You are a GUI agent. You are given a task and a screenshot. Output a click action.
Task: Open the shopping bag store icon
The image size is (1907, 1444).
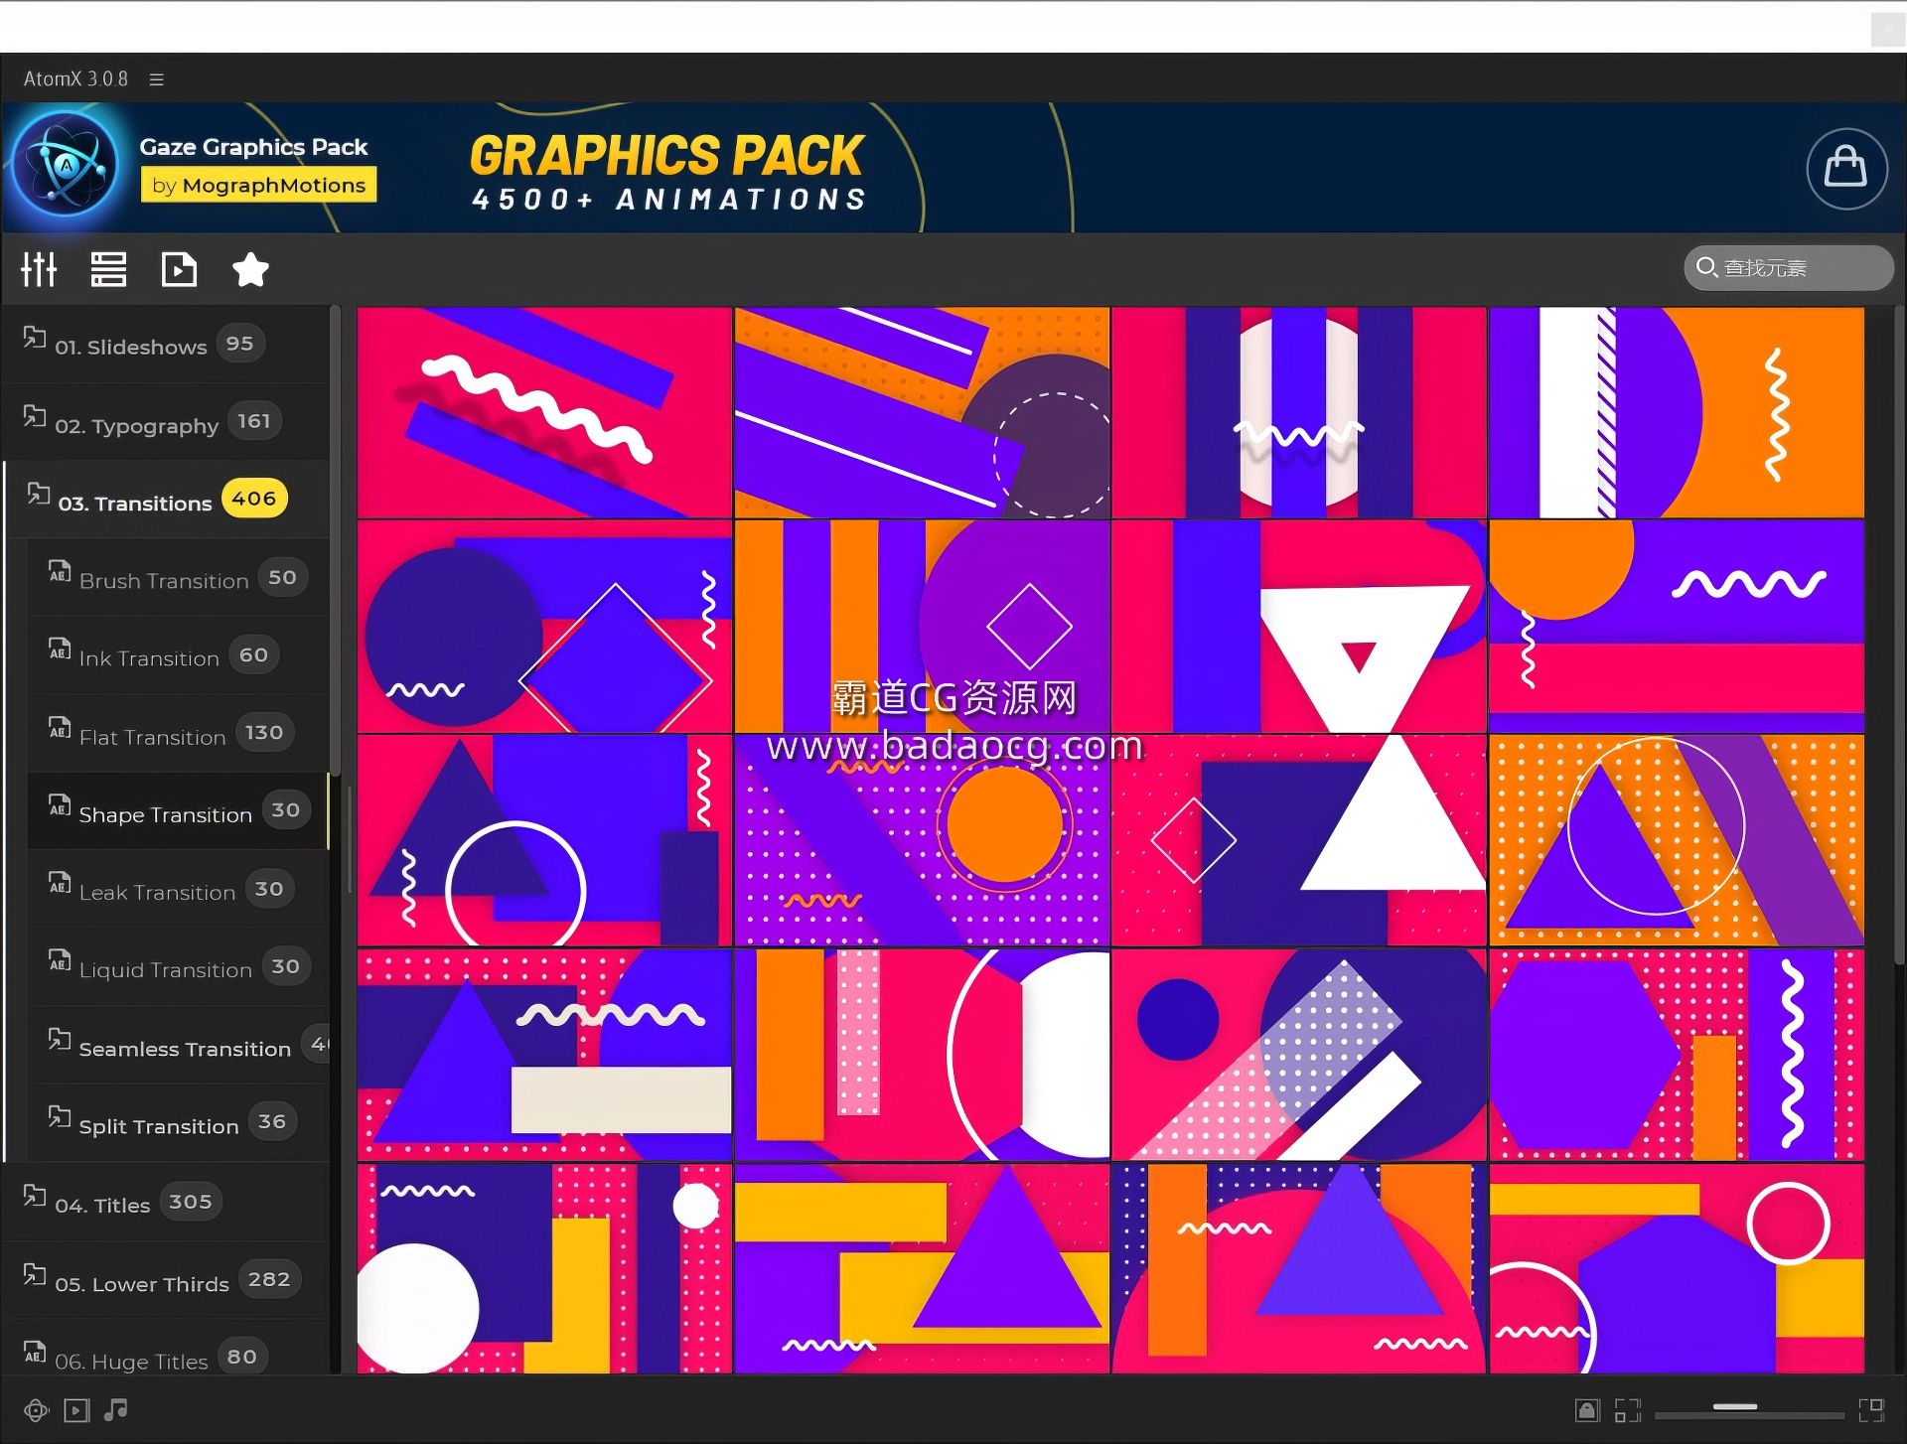coord(1845,168)
